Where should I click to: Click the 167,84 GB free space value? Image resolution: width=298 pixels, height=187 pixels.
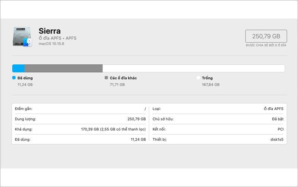click(210, 85)
